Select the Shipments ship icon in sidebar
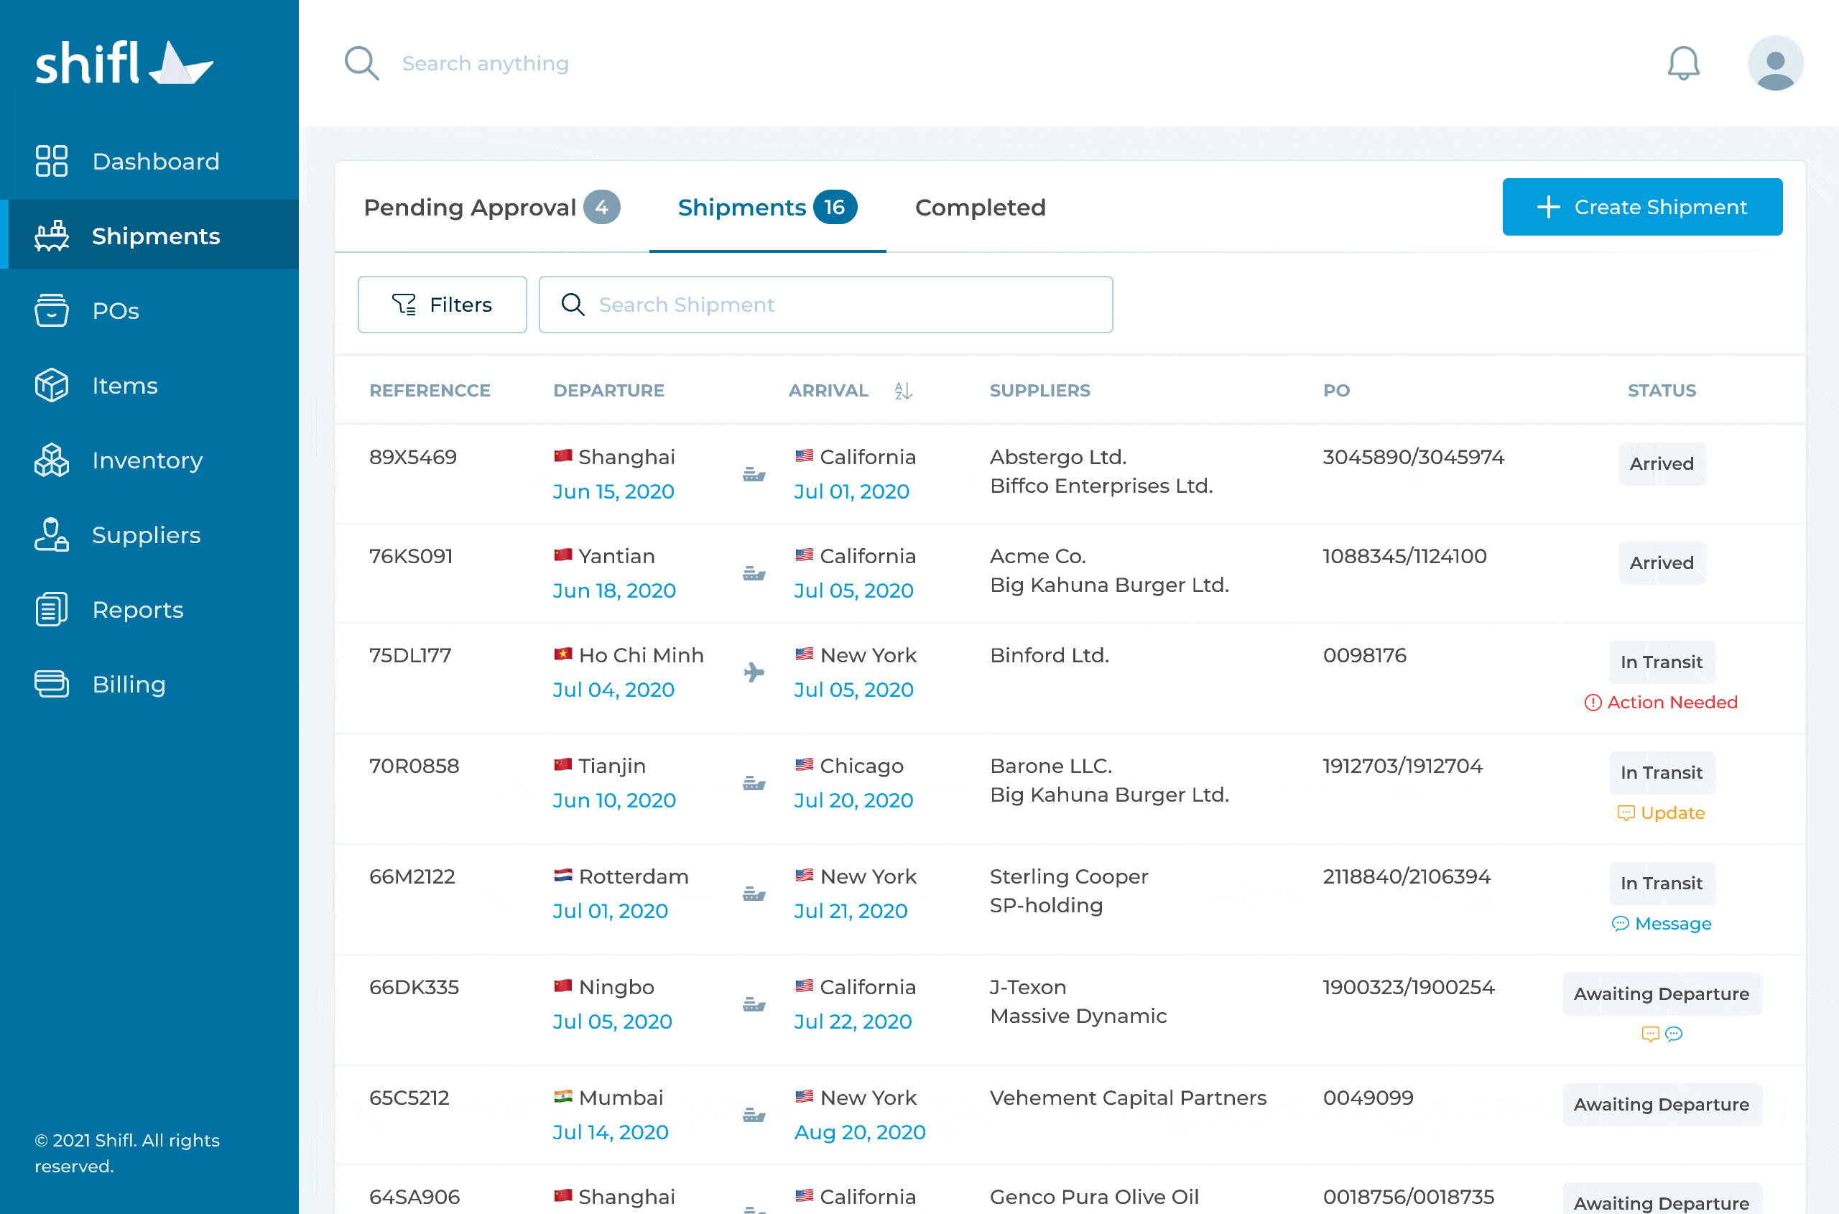Image resolution: width=1839 pixels, height=1214 pixels. point(51,236)
